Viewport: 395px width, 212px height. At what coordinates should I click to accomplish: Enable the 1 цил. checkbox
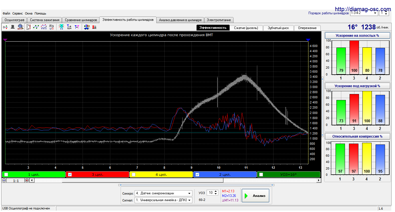6,175
